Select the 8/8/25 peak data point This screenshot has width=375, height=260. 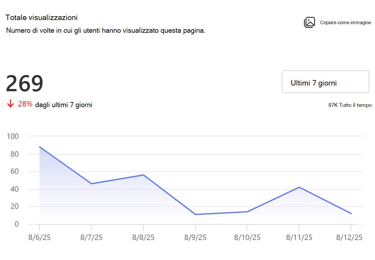[x=143, y=175]
